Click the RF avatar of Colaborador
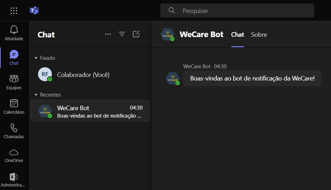 coord(45,74)
